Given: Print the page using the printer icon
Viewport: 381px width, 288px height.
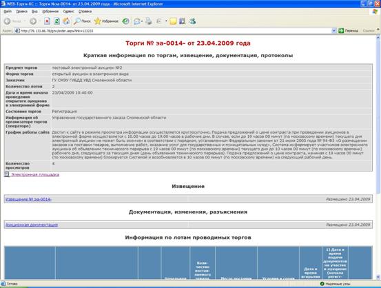Looking at the screenshot, I should point(148,21).
